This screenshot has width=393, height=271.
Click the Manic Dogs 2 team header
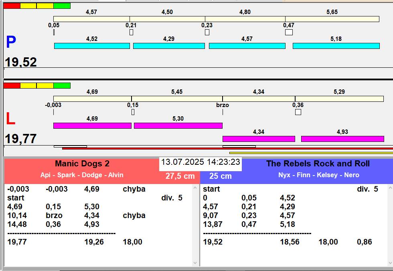pyautogui.click(x=82, y=164)
